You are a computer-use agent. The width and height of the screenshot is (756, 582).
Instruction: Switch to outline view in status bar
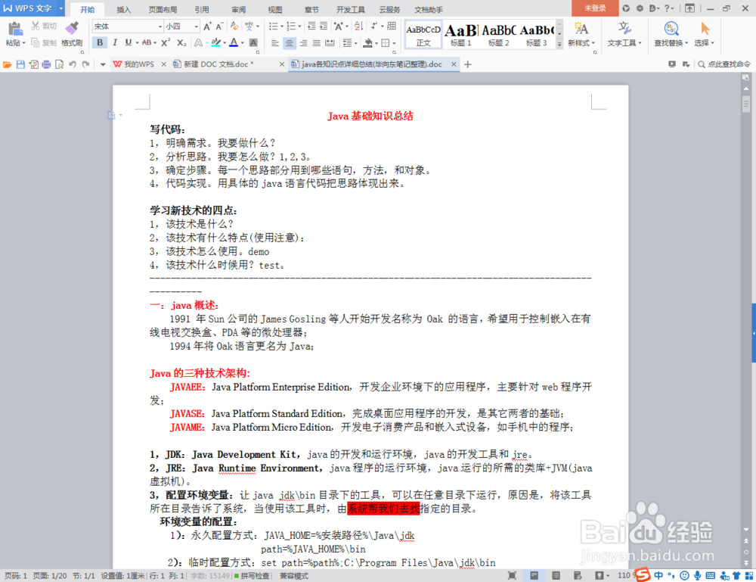coord(556,575)
